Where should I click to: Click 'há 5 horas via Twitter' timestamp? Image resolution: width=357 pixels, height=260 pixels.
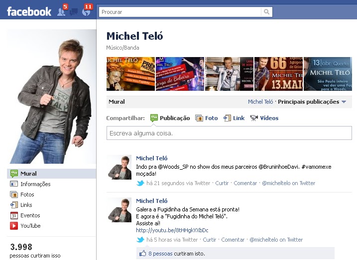(172, 240)
